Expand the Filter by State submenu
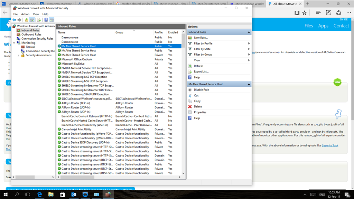Image resolution: width=354 pixels, height=199 pixels. [x=249, y=49]
